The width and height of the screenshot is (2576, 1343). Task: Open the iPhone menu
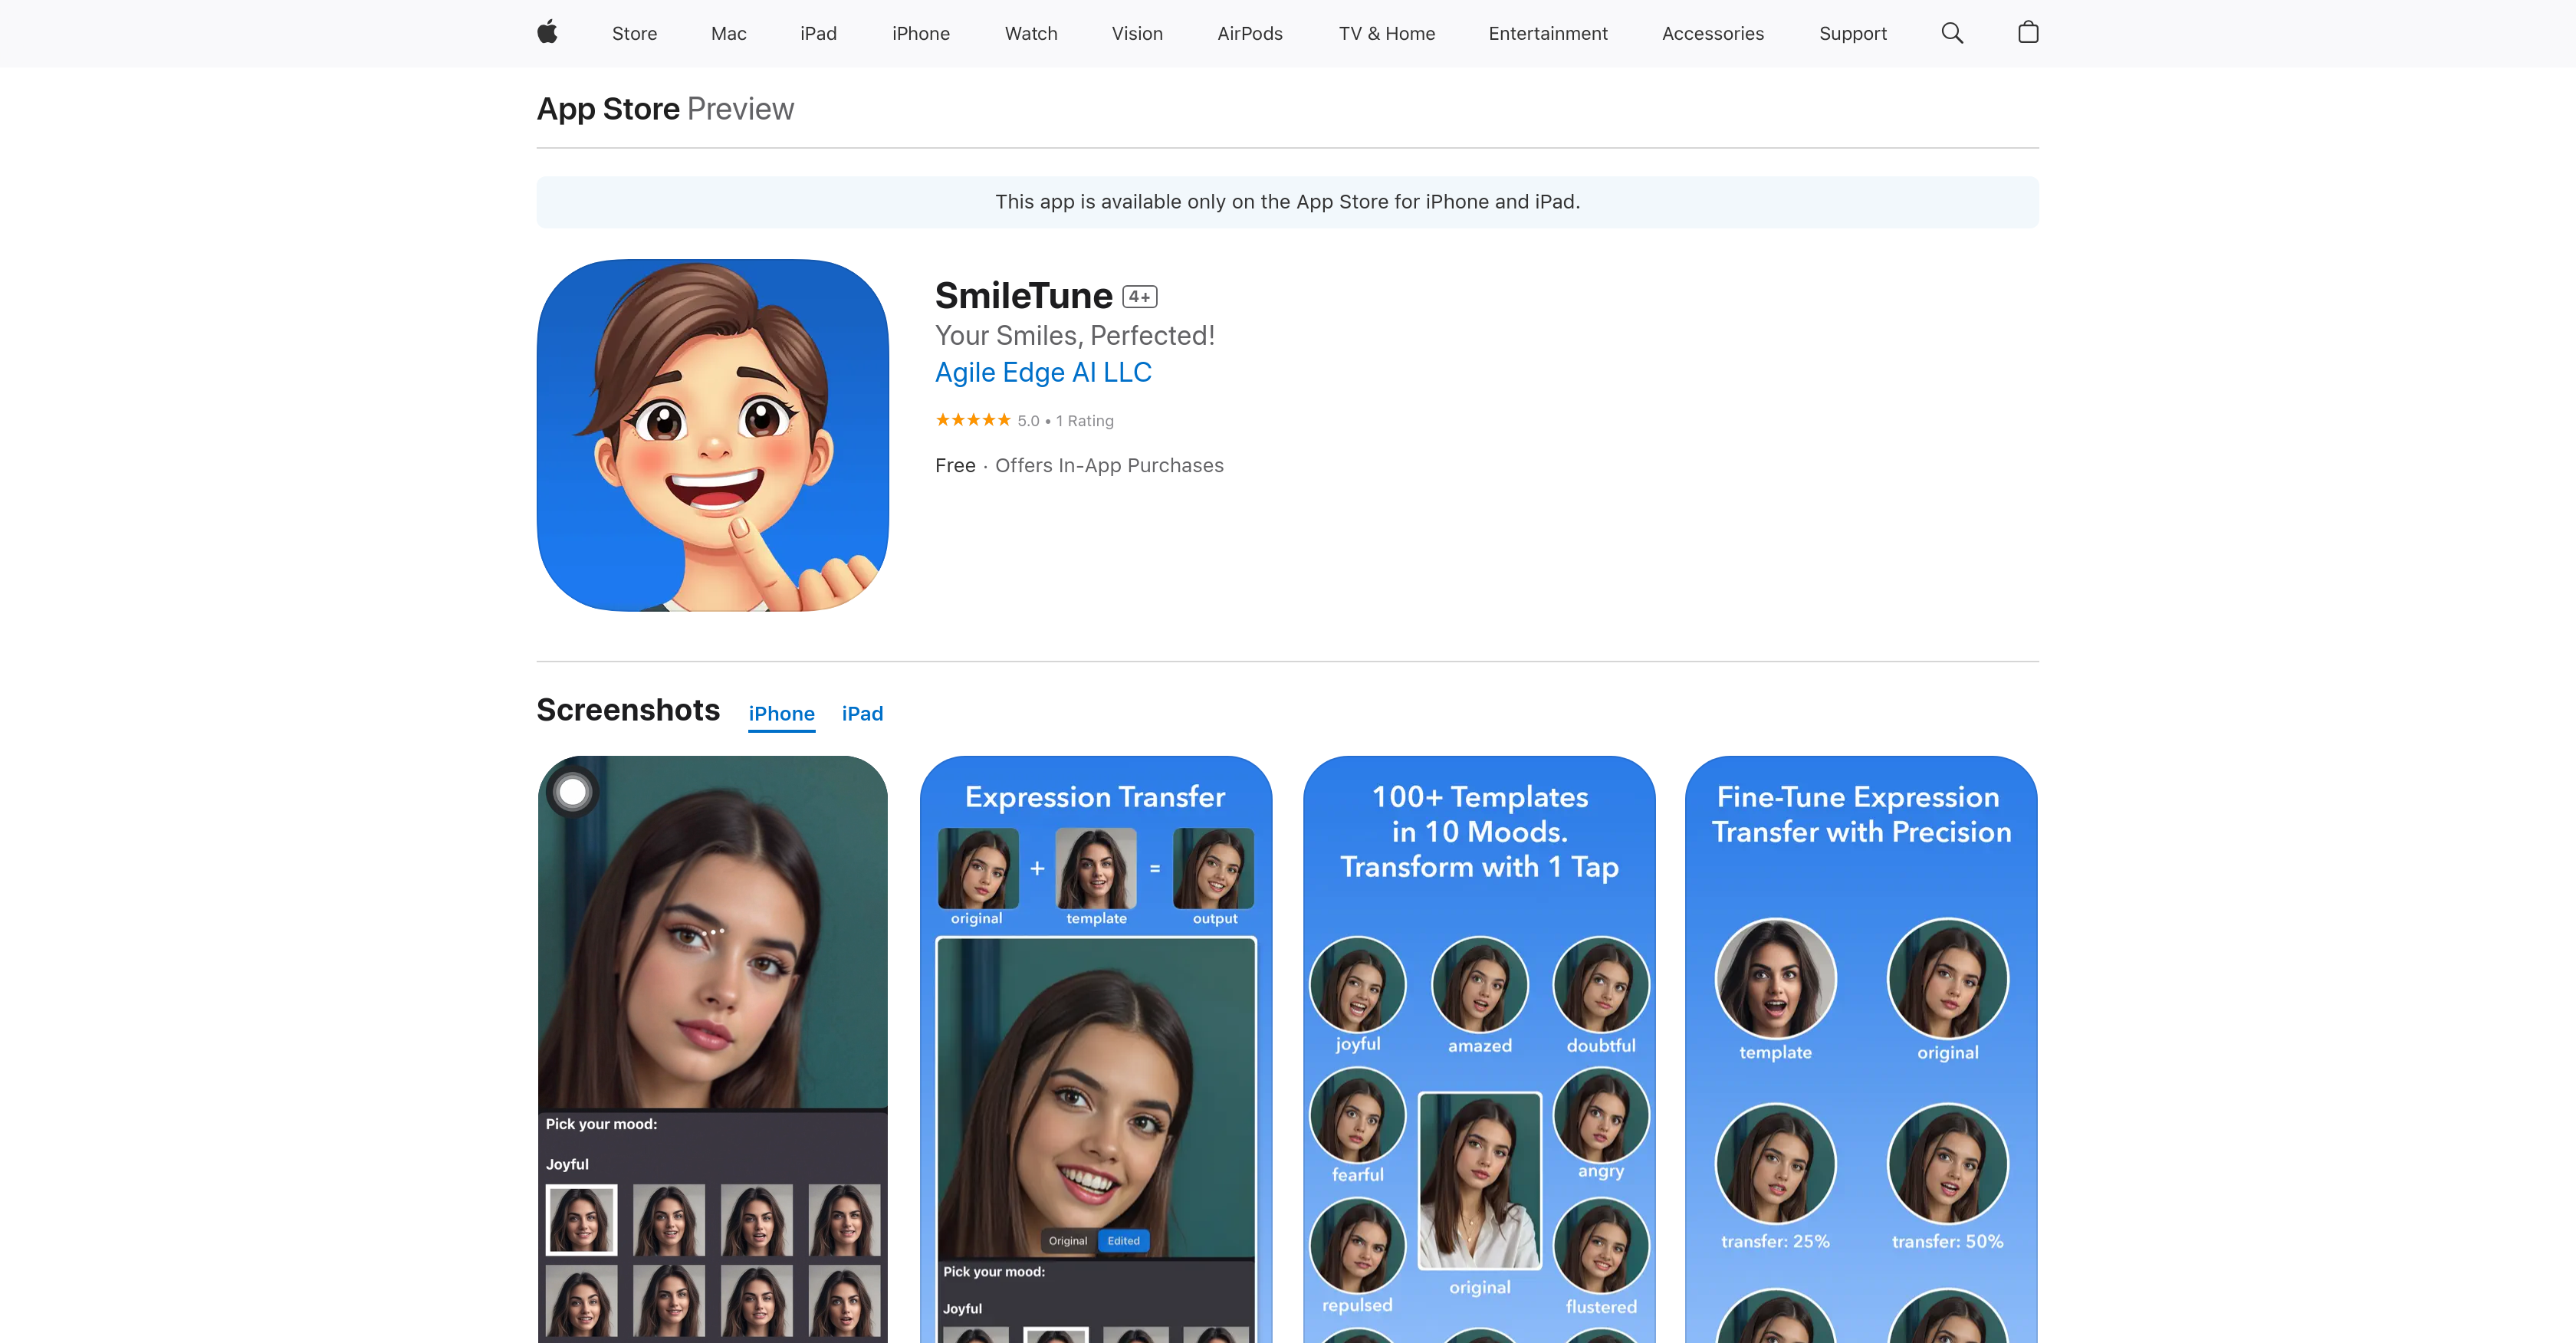click(921, 33)
